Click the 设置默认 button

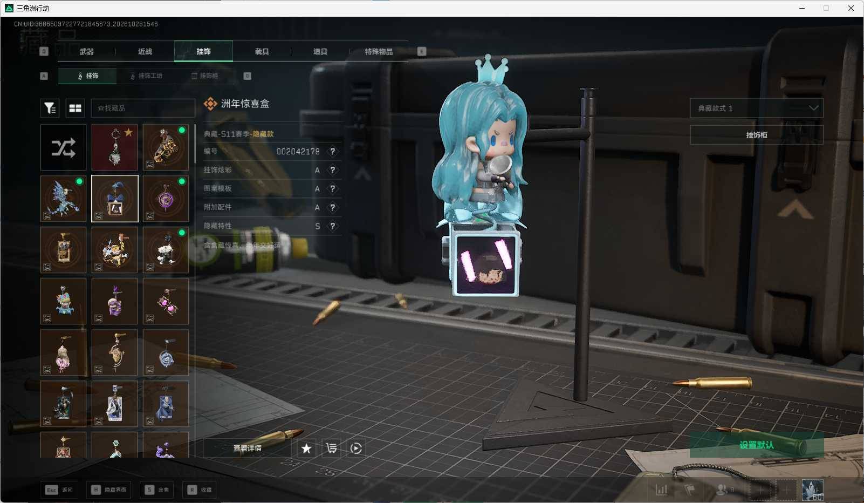757,445
